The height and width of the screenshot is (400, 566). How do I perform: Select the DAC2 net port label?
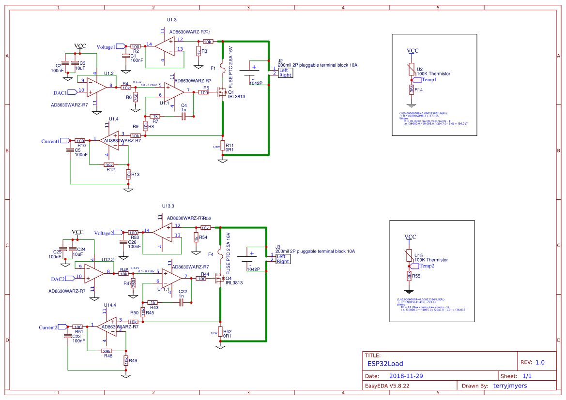(62, 279)
